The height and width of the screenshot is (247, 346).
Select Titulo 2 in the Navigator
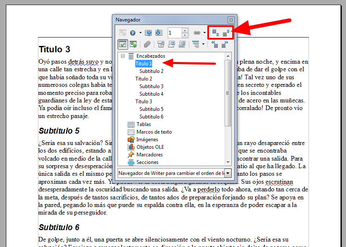(144, 79)
